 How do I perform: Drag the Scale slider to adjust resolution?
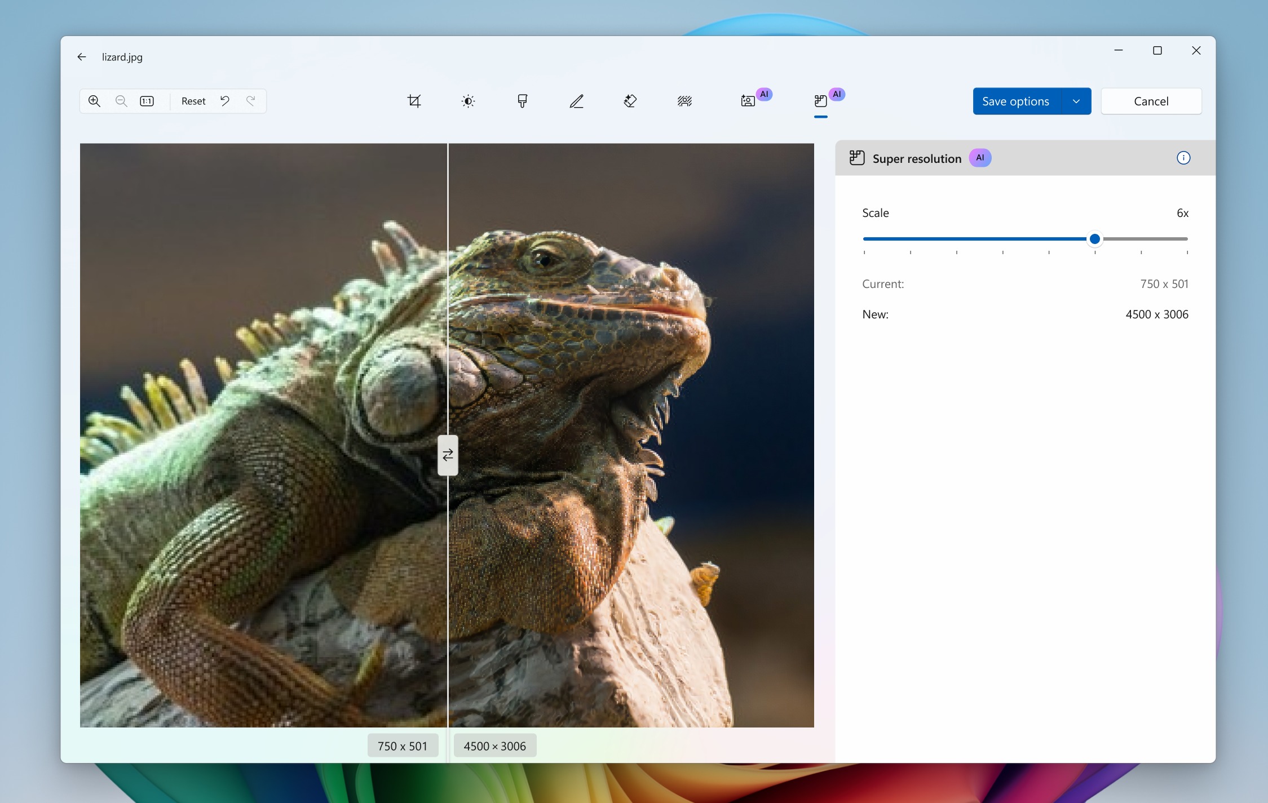pos(1093,239)
